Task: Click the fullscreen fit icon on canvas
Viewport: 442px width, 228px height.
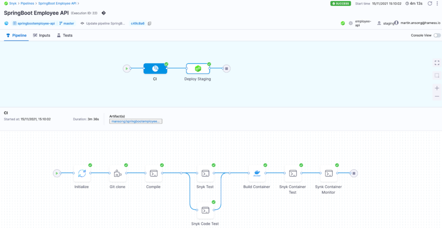Action: (437, 63)
